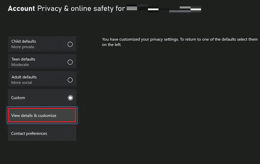Click the "Moderate" subtitle text

20,65
